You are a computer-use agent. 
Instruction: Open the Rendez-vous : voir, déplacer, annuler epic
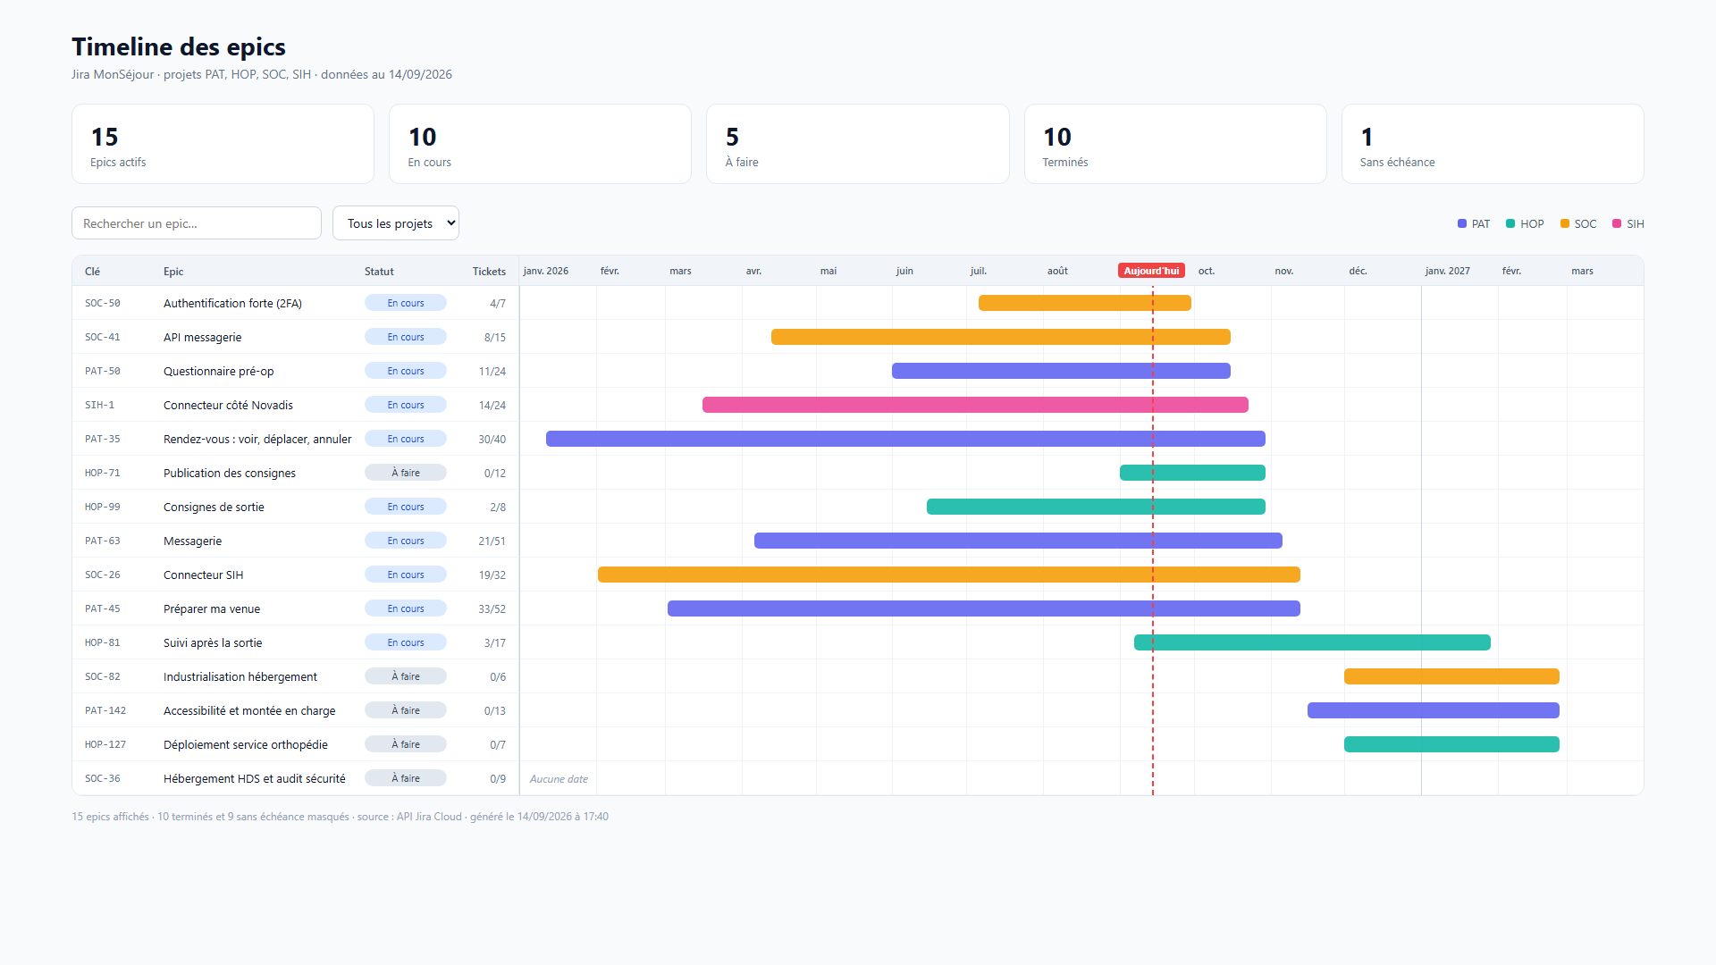click(x=257, y=439)
